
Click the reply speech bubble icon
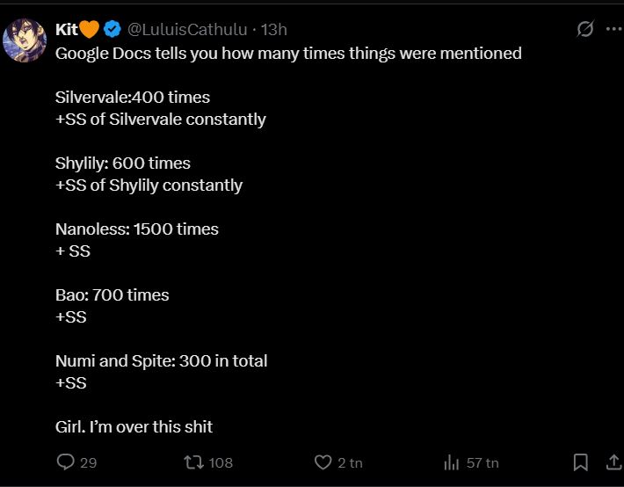click(x=66, y=462)
